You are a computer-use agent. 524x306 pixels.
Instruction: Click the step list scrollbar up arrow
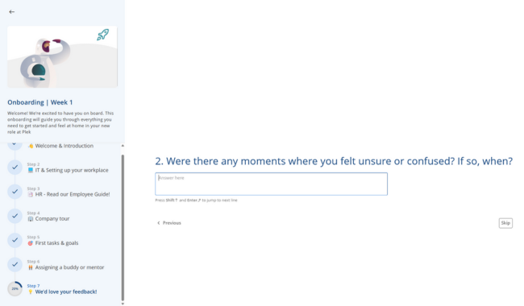point(123,146)
